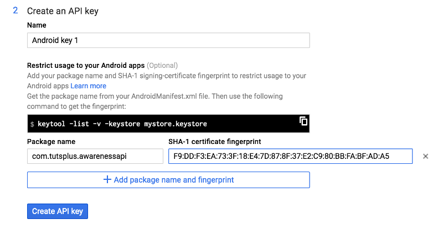Click the Package name label

51,142
